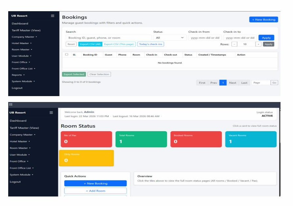The height and width of the screenshot is (206, 293).
Task: Tick the select-all checkbox in the bookings table header
Action: (x=67, y=54)
